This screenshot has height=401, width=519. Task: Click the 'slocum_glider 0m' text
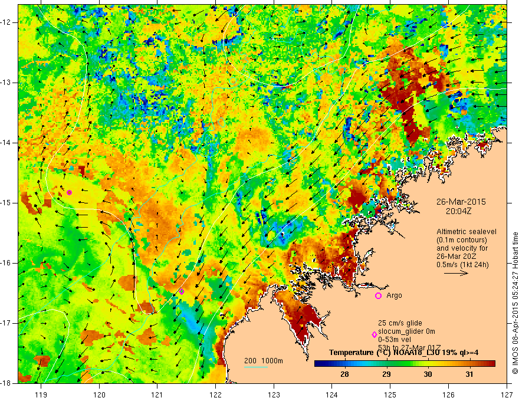407,331
